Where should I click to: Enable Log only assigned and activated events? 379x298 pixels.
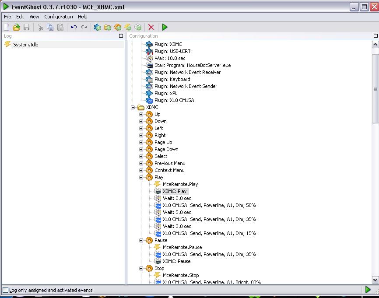coord(5,290)
